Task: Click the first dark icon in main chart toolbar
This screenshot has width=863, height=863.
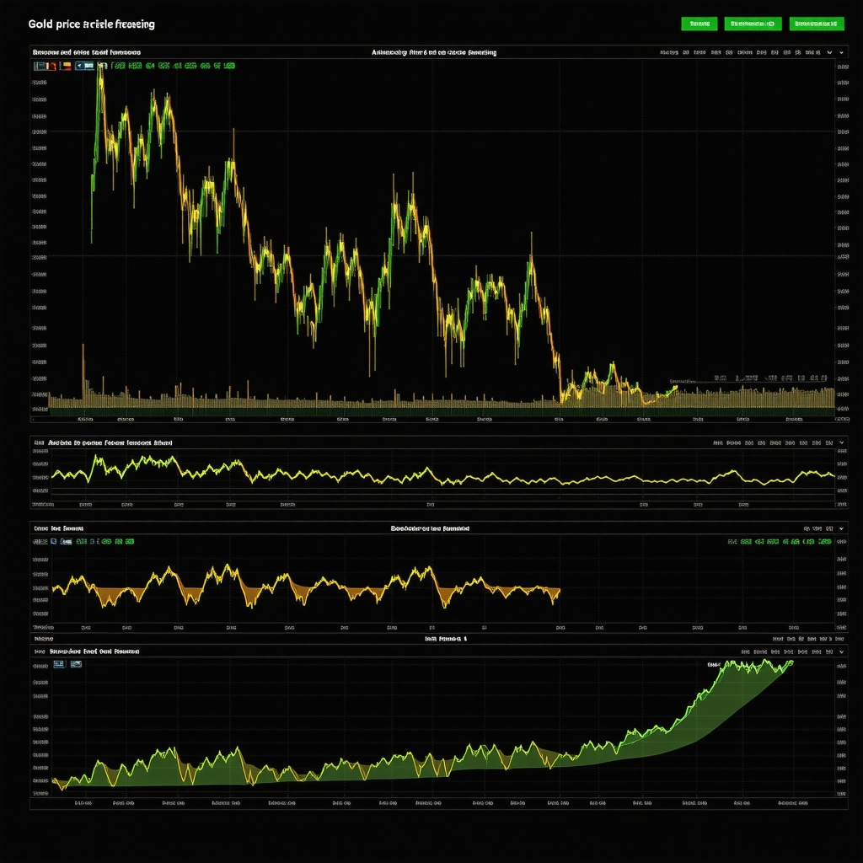Action: (x=44, y=66)
